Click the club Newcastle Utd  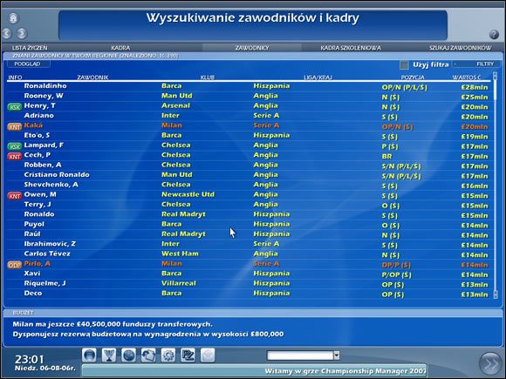pos(188,194)
